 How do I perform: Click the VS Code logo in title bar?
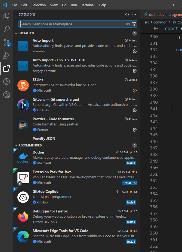(5, 5)
